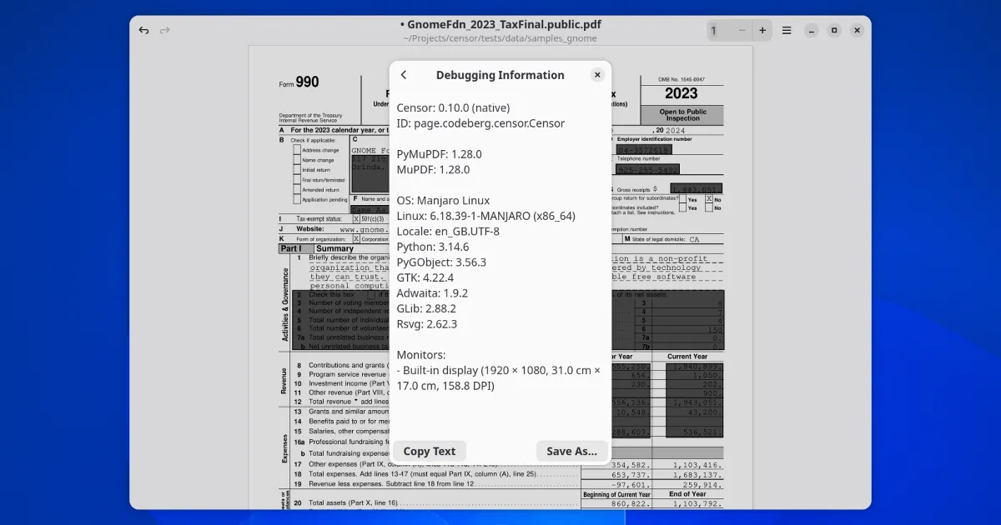
Task: Click the redo arrow in the header bar
Action: click(164, 30)
